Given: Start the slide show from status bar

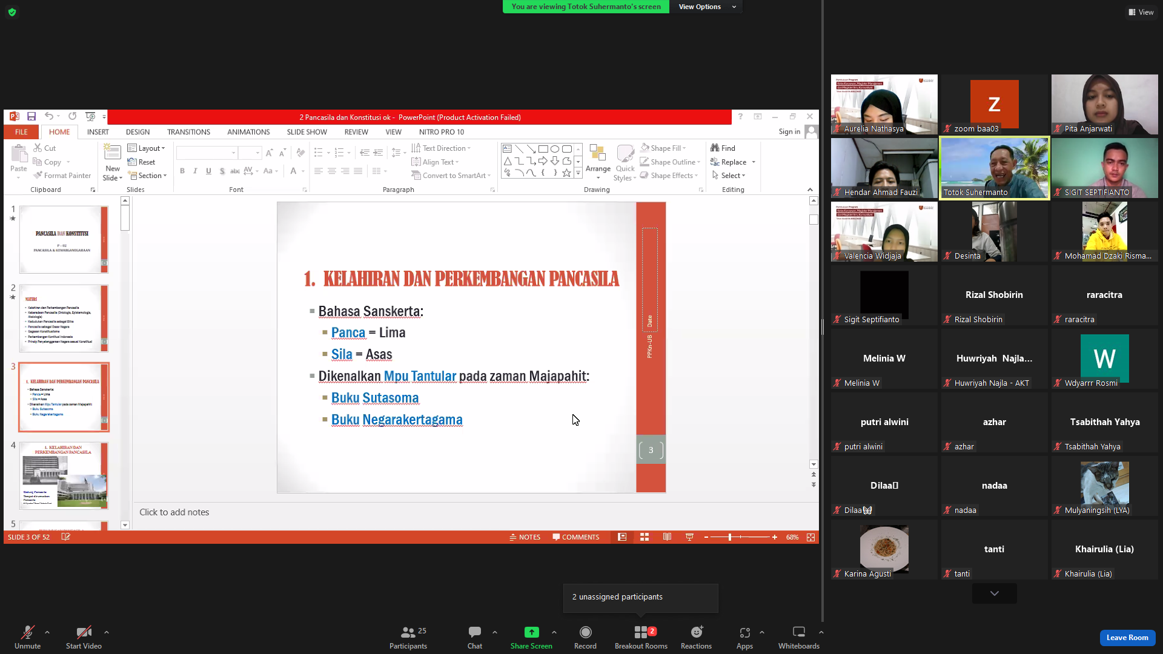Looking at the screenshot, I should pyautogui.click(x=689, y=537).
